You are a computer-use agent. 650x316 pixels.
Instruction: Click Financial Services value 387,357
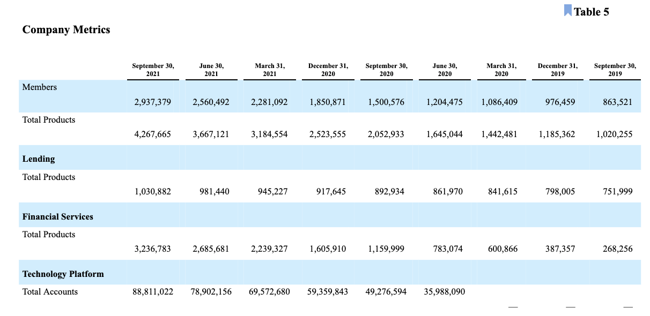(x=560, y=249)
